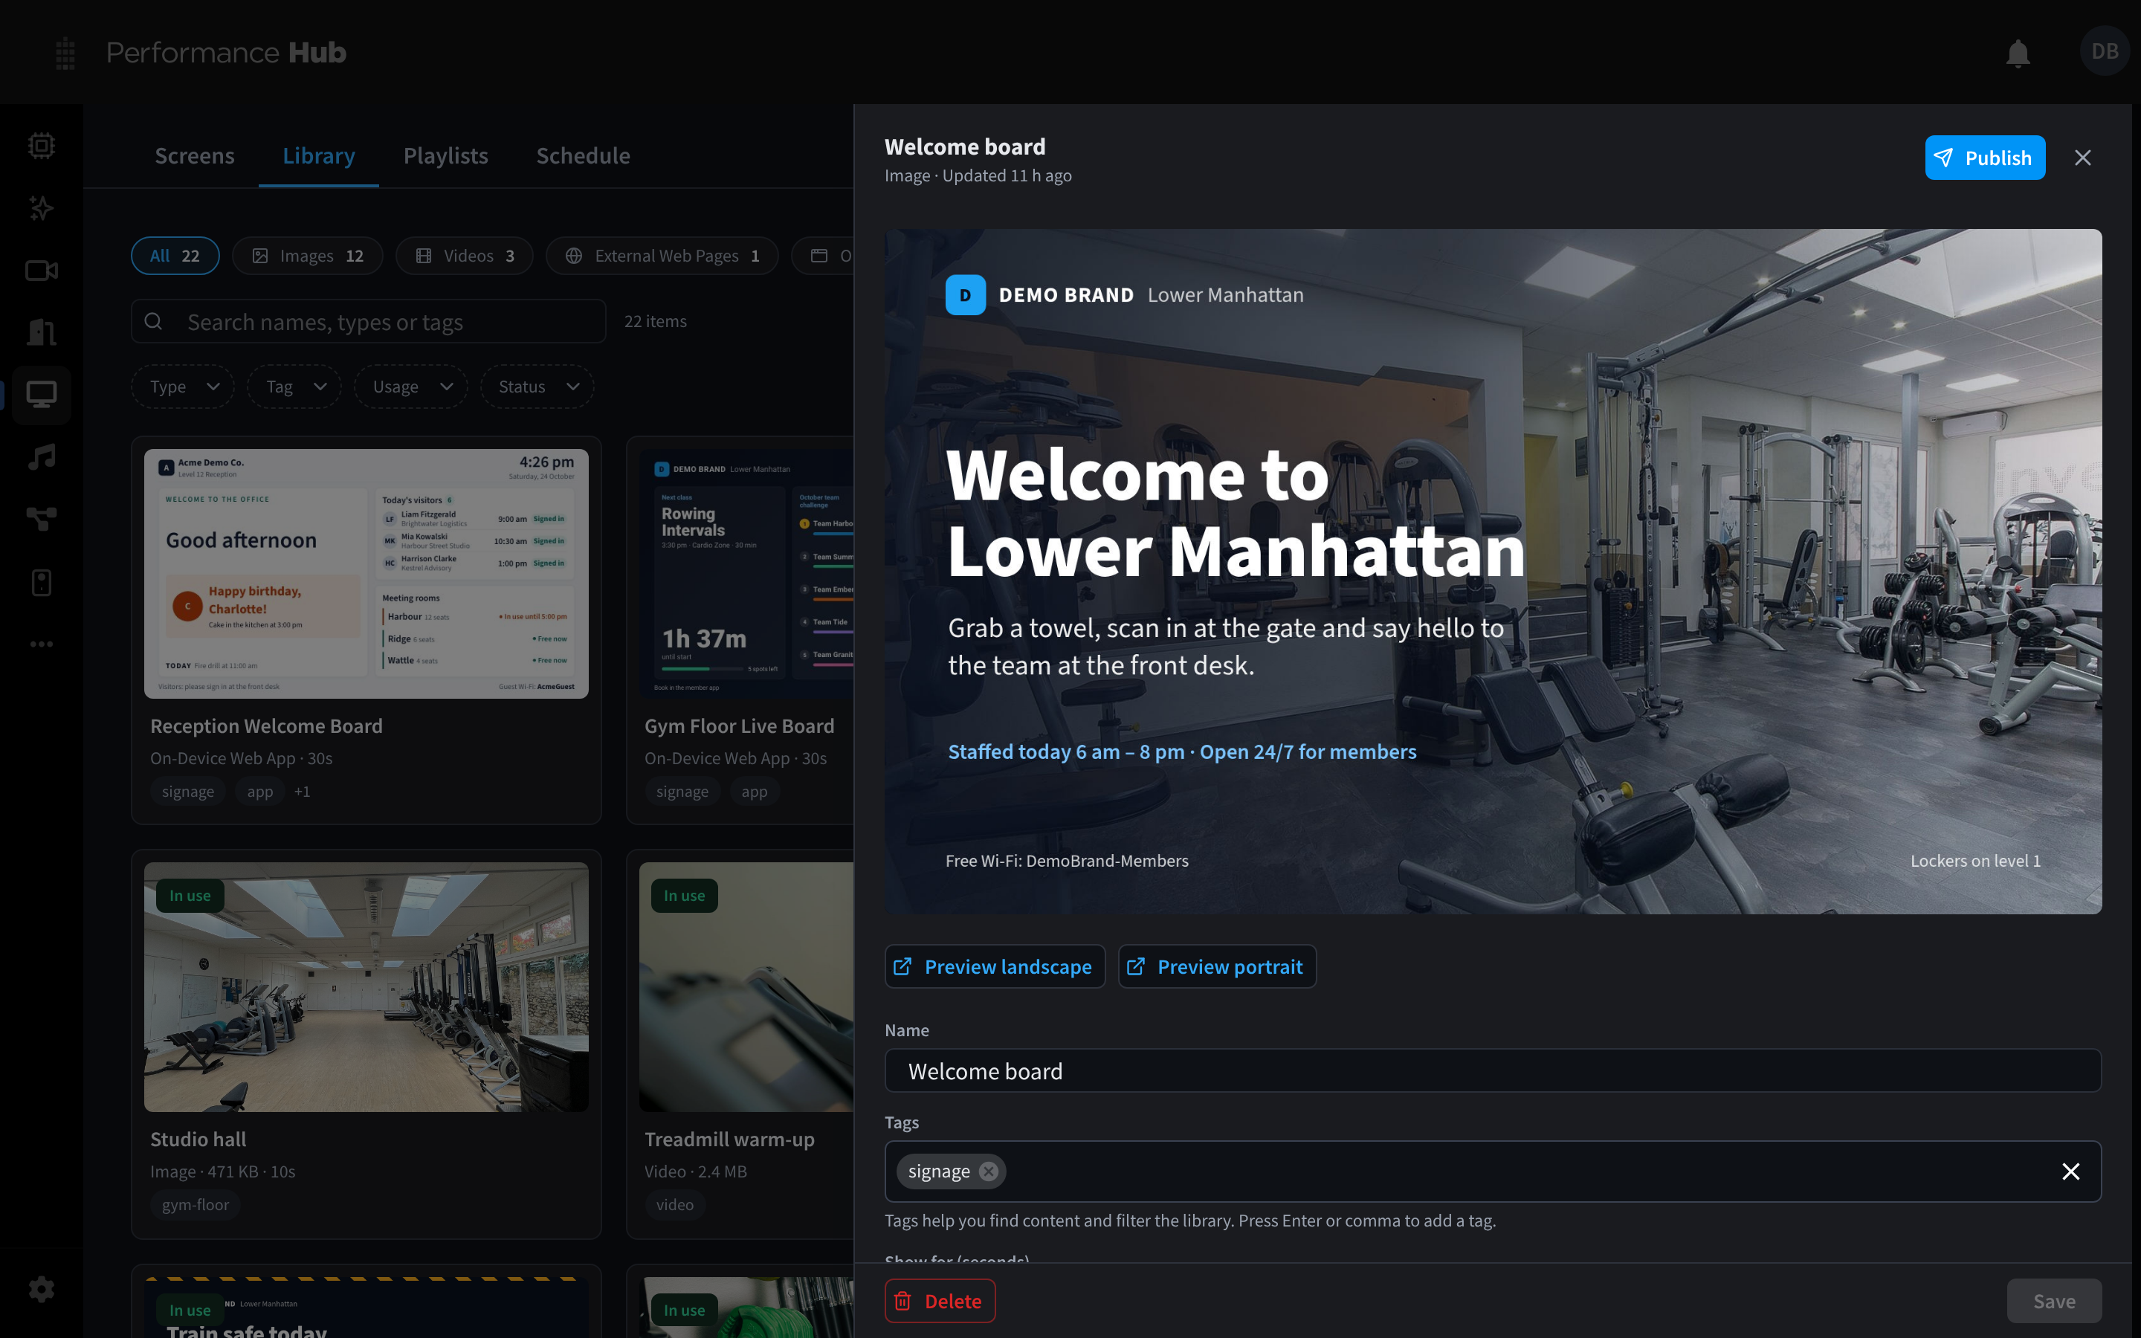Open the apps grid launcher icon
The image size is (2141, 1338).
[65, 53]
